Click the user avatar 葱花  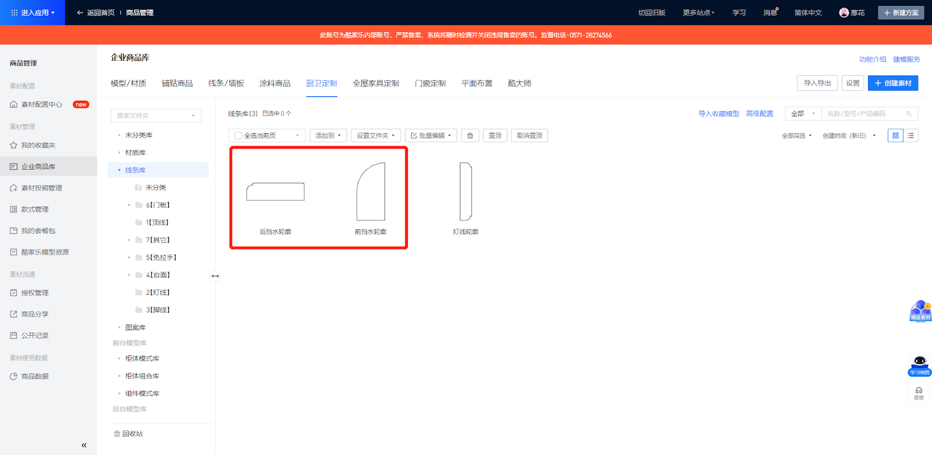point(844,13)
